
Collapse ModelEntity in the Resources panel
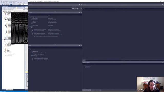click(x=30, y=32)
